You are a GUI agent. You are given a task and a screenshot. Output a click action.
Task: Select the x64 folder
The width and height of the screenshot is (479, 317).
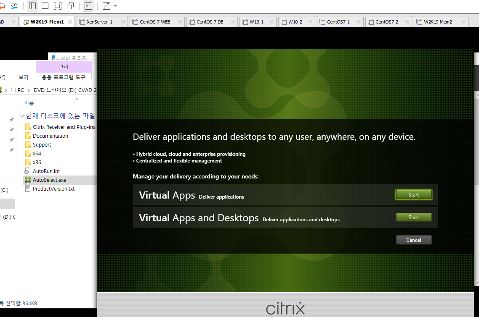tap(37, 154)
